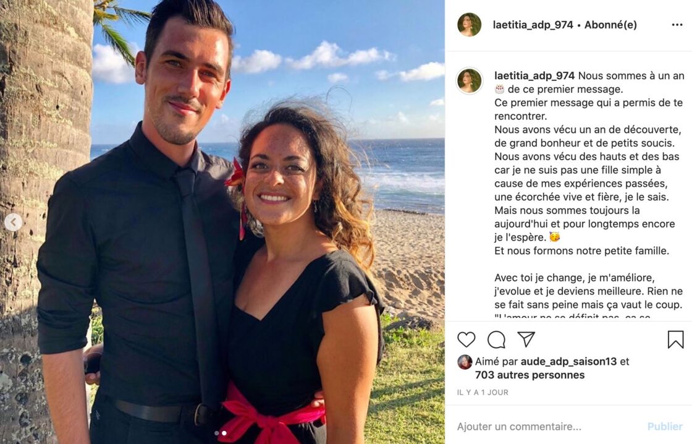The width and height of the screenshot is (692, 444).
Task: Select the first carousel dot indicator
Action: [217, 433]
